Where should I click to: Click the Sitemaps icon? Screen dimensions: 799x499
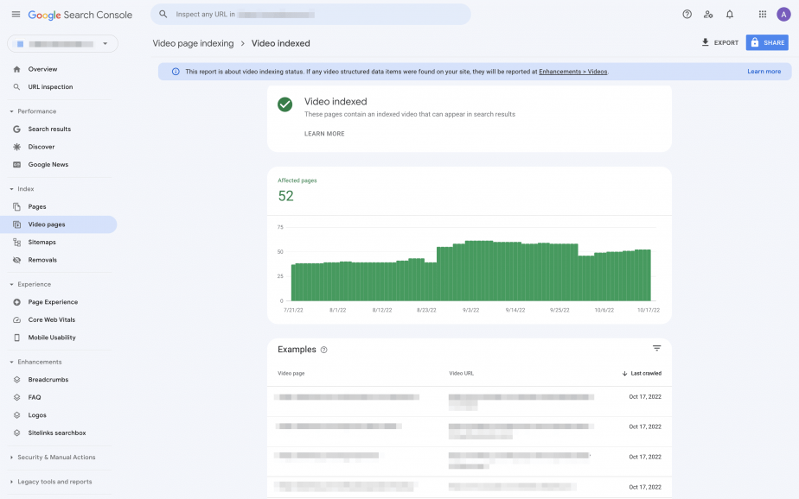coord(16,243)
